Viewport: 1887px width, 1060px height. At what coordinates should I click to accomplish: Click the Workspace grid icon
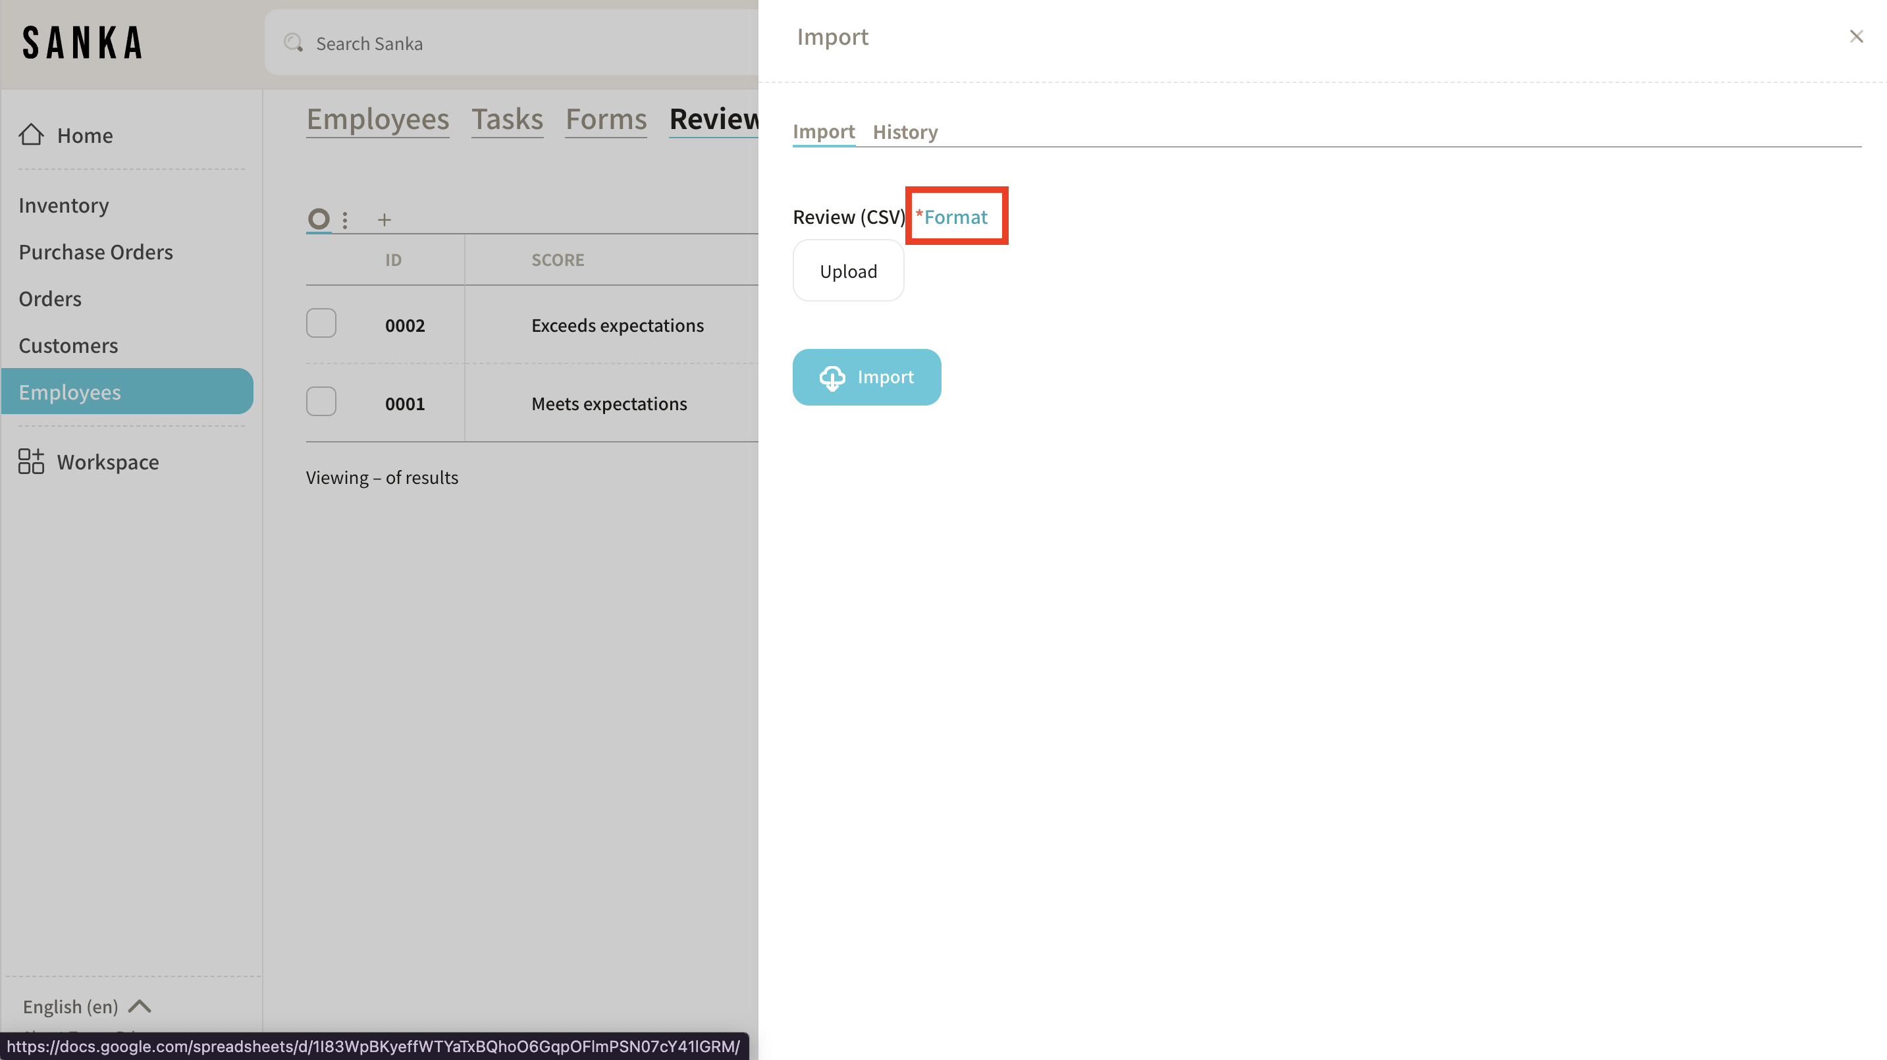[x=31, y=462]
